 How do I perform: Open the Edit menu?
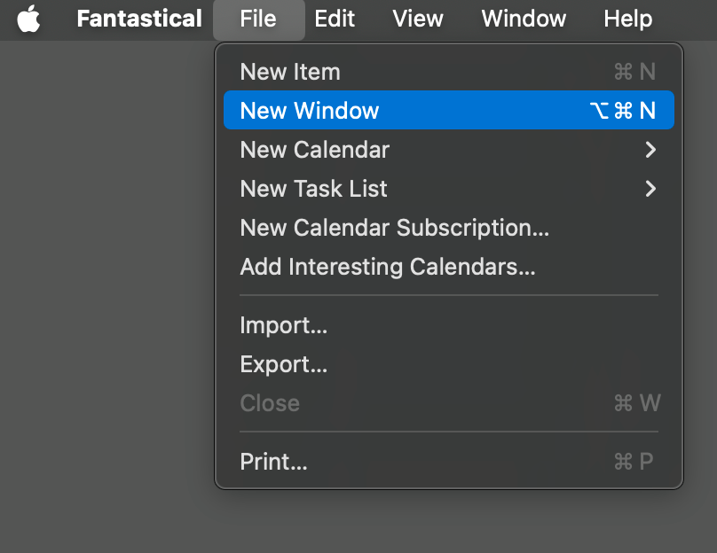click(x=335, y=19)
